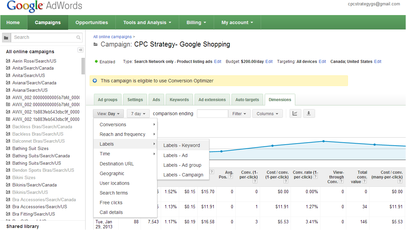406x230 pixels.
Task: Select Labels - Ad group option
Action: 183,165
